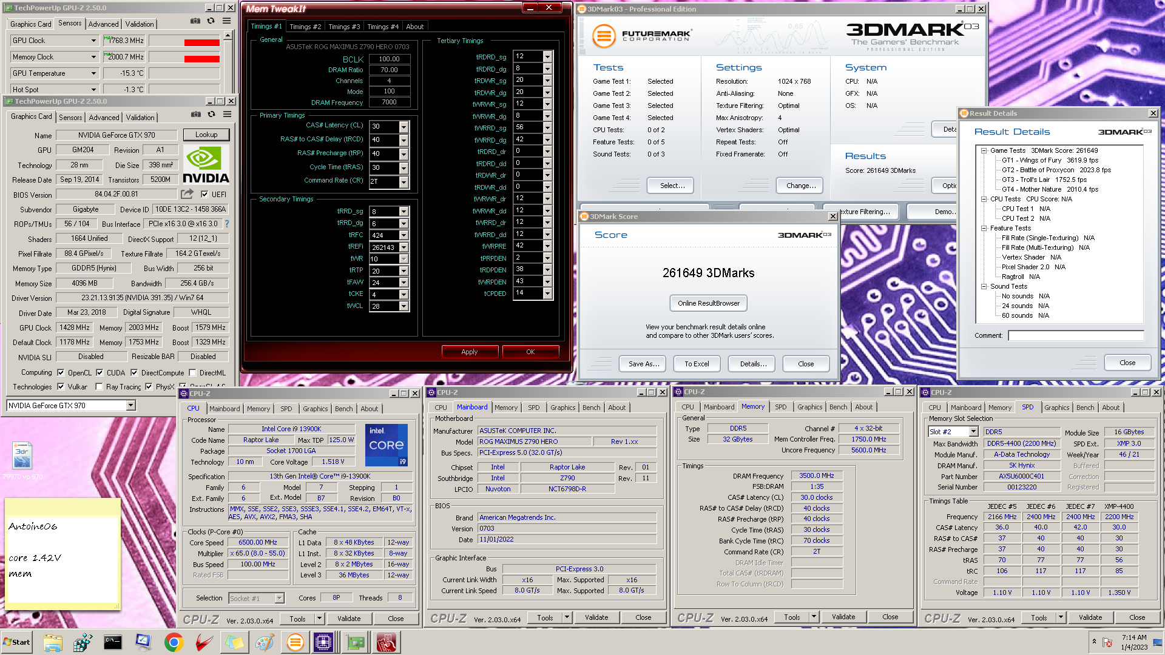
Task: Toggle the UEFI checkbox in GPU-Z
Action: click(x=204, y=194)
